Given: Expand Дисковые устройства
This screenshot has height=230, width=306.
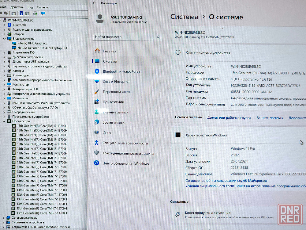Looking at the screenshot, I should [4, 57].
